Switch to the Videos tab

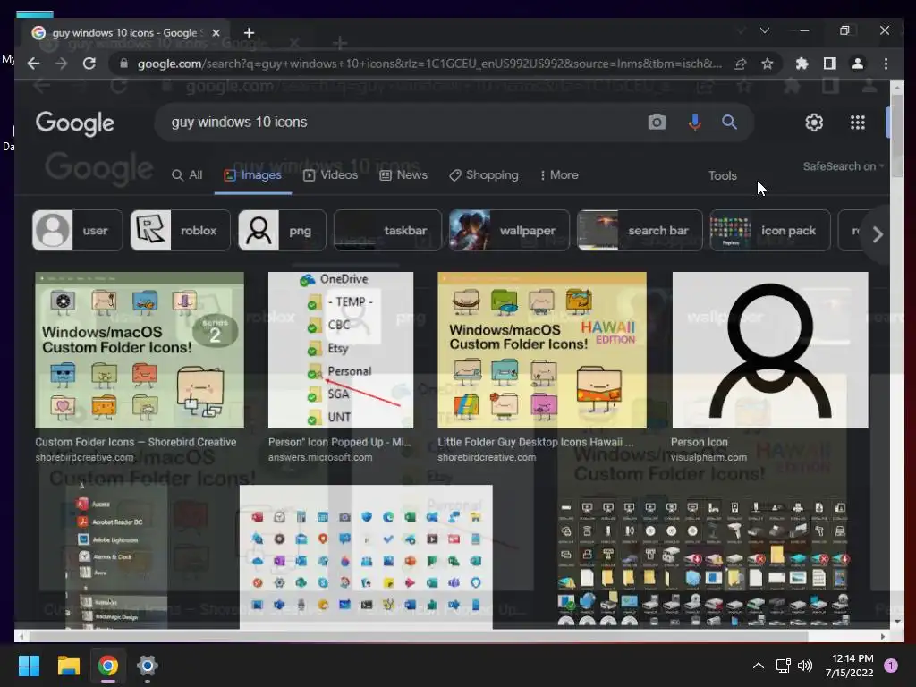331,174
